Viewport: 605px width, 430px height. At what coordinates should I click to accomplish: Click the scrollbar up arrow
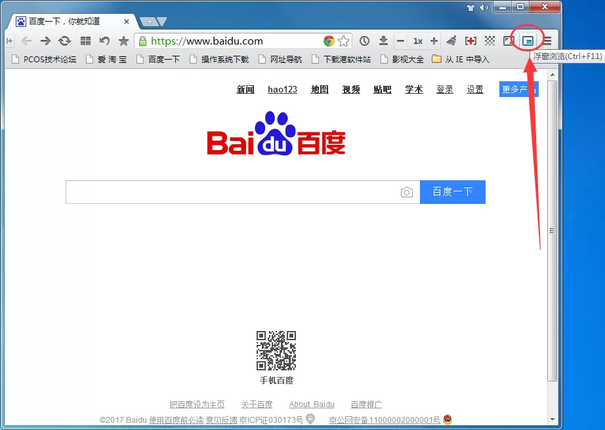pos(553,75)
